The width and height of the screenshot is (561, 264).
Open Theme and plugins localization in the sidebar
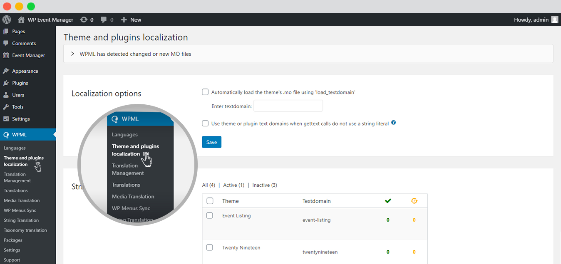[24, 161]
